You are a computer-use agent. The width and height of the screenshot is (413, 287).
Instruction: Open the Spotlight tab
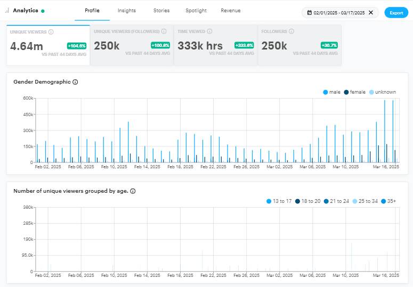tap(196, 11)
